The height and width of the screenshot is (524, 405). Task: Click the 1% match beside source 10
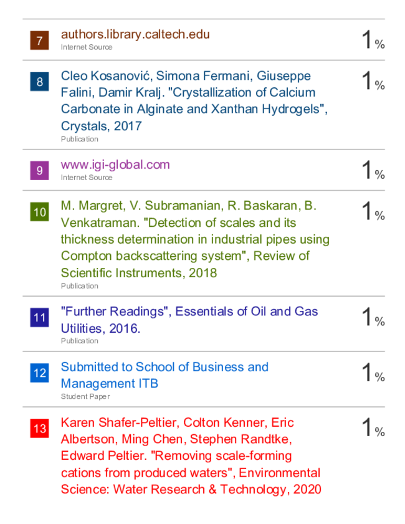tap(373, 211)
